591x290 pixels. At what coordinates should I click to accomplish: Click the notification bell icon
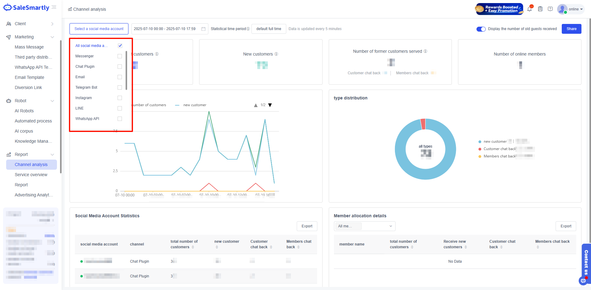click(529, 9)
